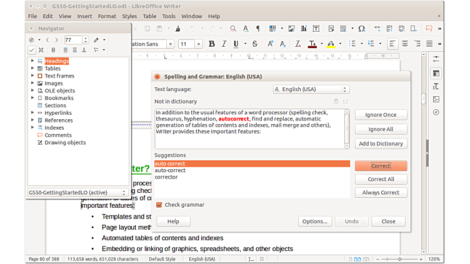Toggle Italic text formatting

tap(224, 44)
